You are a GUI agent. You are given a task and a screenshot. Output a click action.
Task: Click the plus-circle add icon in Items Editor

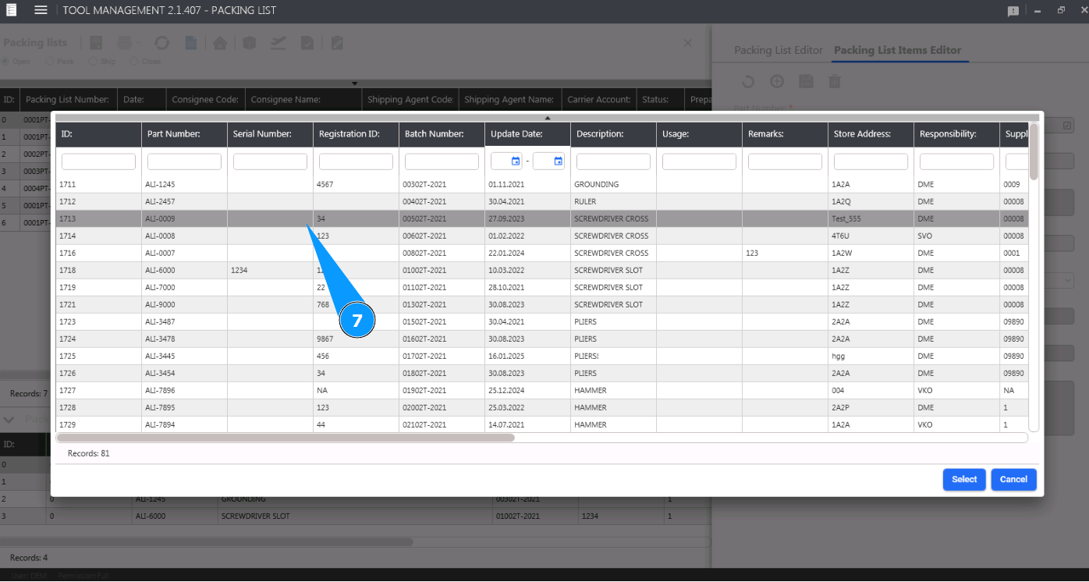777,81
